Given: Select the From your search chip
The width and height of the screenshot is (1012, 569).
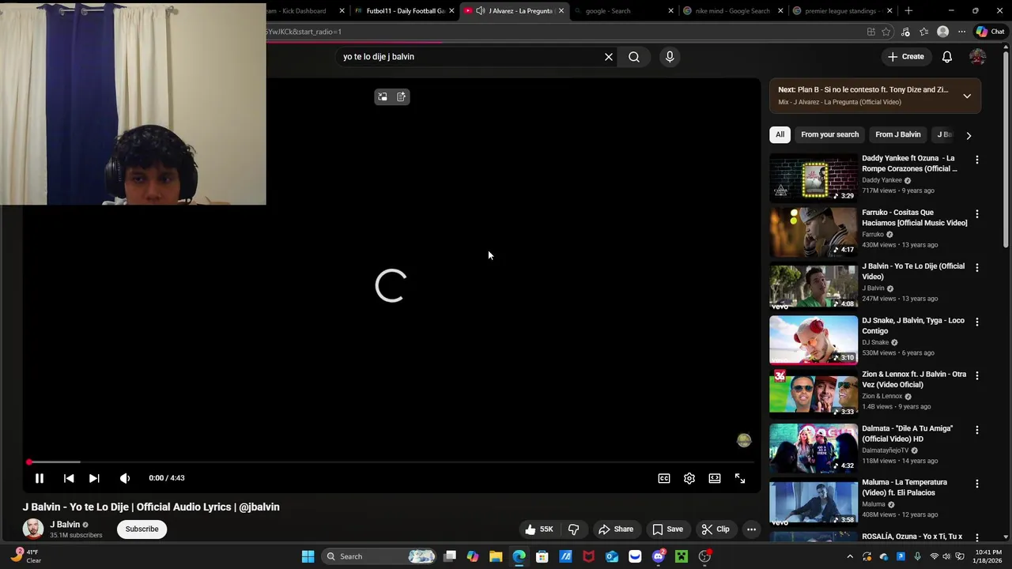Looking at the screenshot, I should (829, 134).
